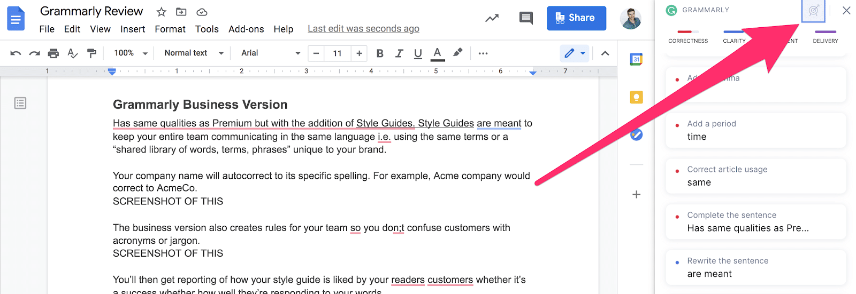Click the blue Share button
Image resolution: width=856 pixels, height=294 pixels.
[576, 18]
